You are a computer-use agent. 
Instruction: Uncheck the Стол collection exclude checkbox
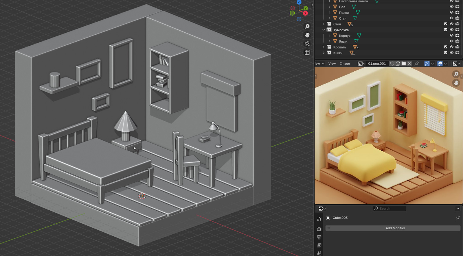click(446, 24)
